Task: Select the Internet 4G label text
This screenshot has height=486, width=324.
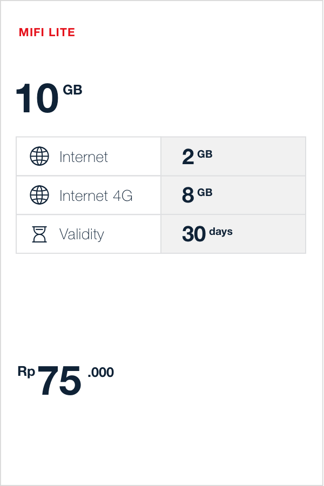Action: [96, 195]
